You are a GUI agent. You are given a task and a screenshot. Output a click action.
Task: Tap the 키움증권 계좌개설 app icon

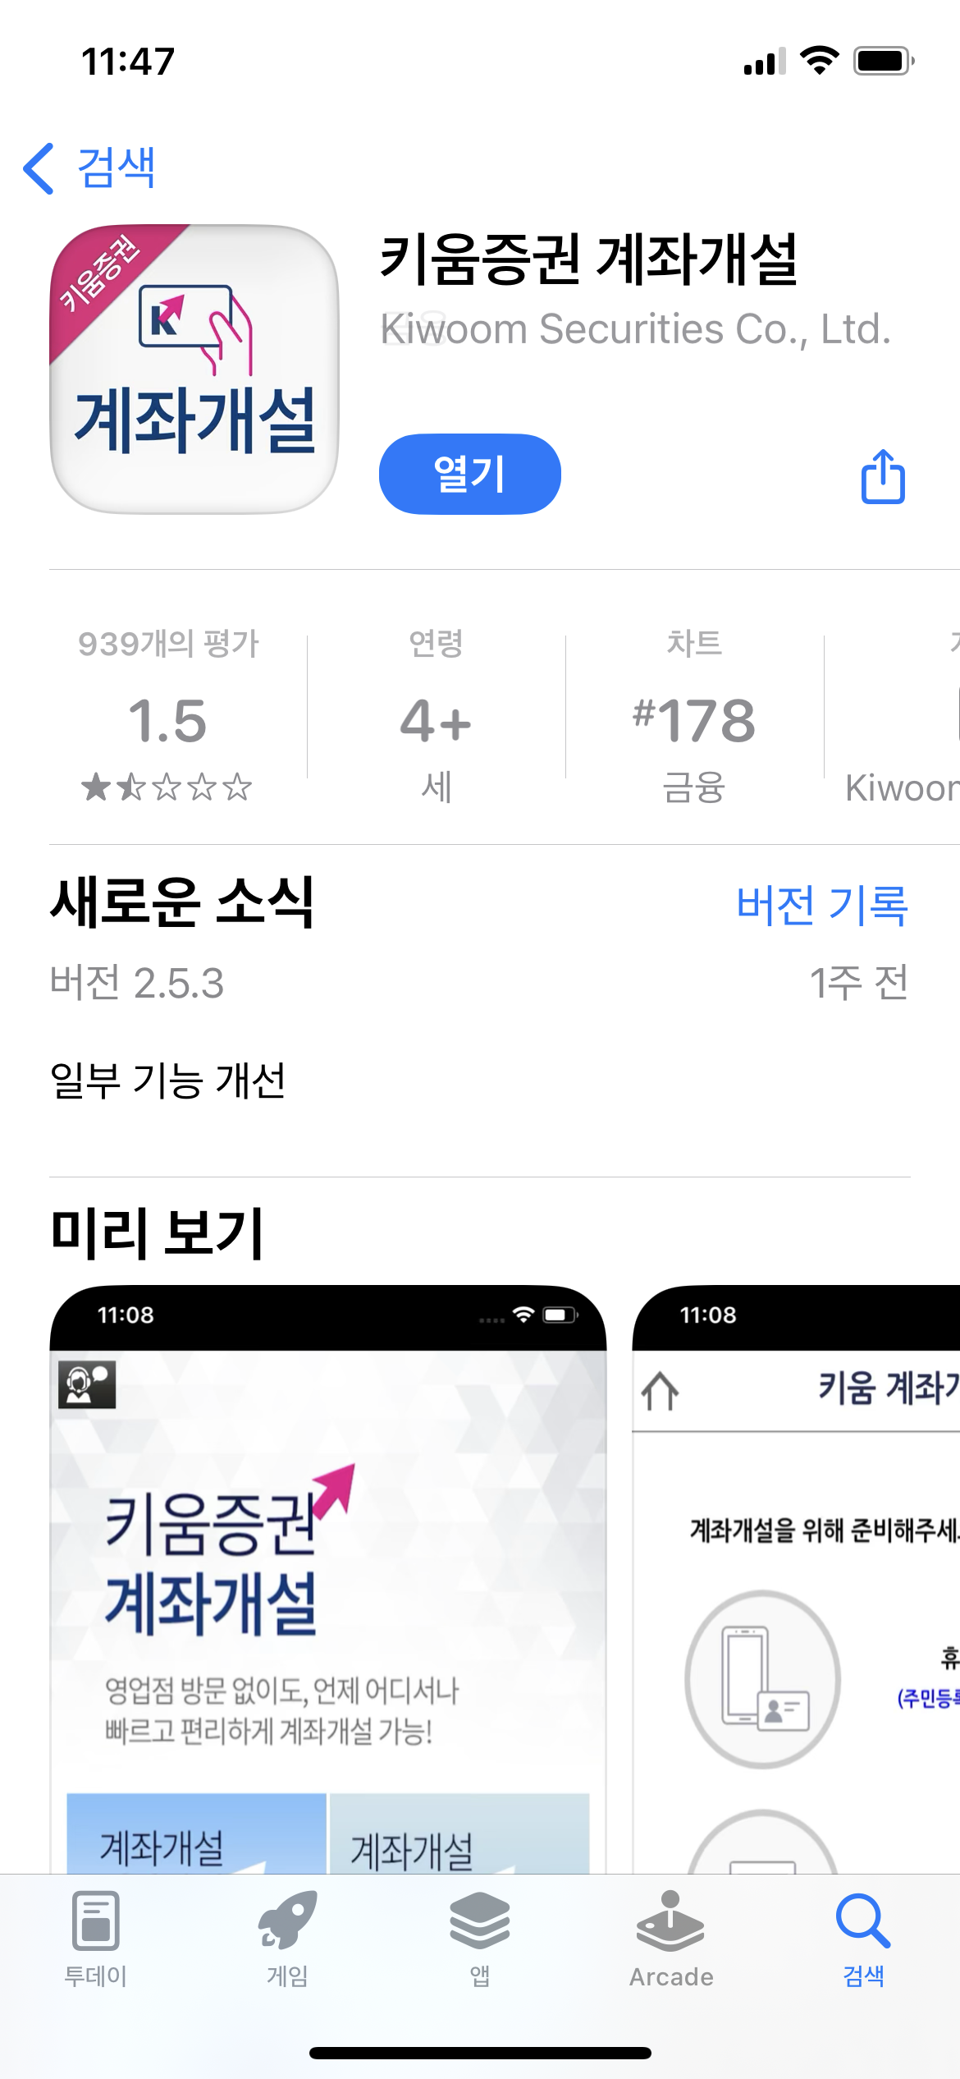194,369
